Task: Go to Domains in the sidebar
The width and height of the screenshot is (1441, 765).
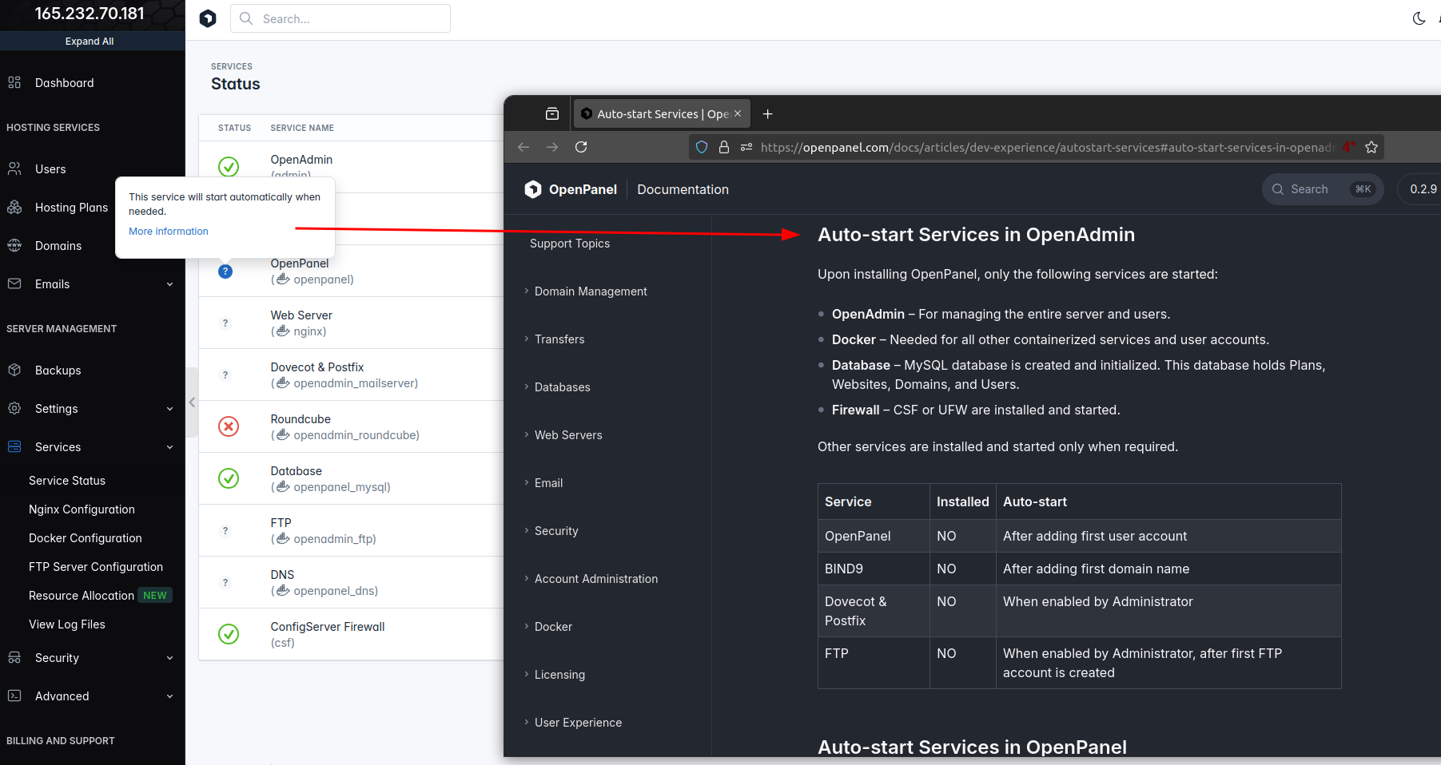Action: pos(58,246)
